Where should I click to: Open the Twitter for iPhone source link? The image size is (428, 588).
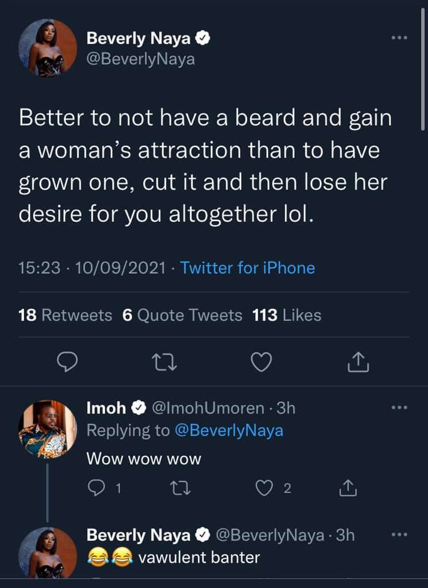coord(248,268)
